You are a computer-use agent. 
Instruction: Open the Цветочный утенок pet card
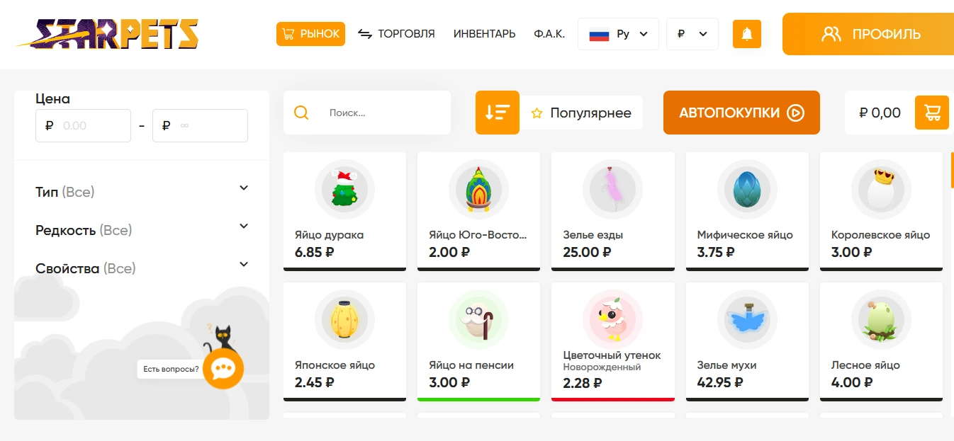pos(612,342)
